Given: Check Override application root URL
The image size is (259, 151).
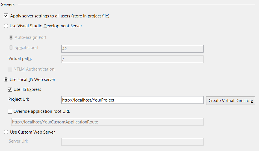Looking at the screenshot, I should 10,111.
